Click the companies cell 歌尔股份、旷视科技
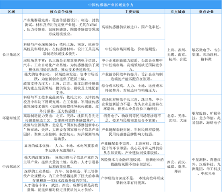223x192 pixels. (x=206, y=118)
